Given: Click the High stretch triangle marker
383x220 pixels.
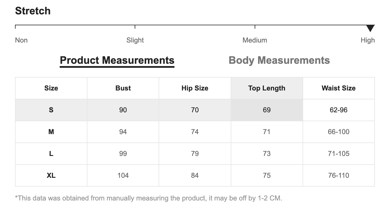Looking at the screenshot, I should pyautogui.click(x=370, y=28).
